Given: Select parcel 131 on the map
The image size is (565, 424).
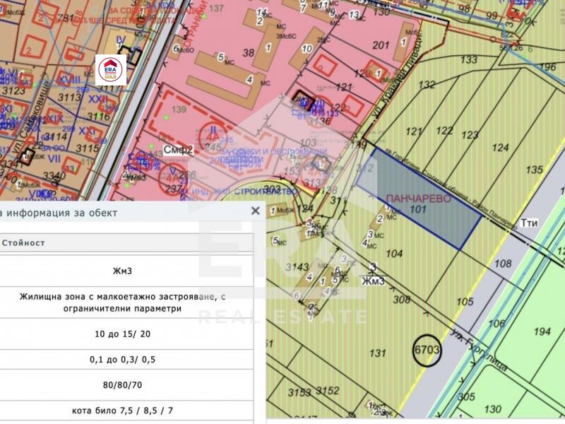Looking at the screenshot, I should [x=378, y=354].
